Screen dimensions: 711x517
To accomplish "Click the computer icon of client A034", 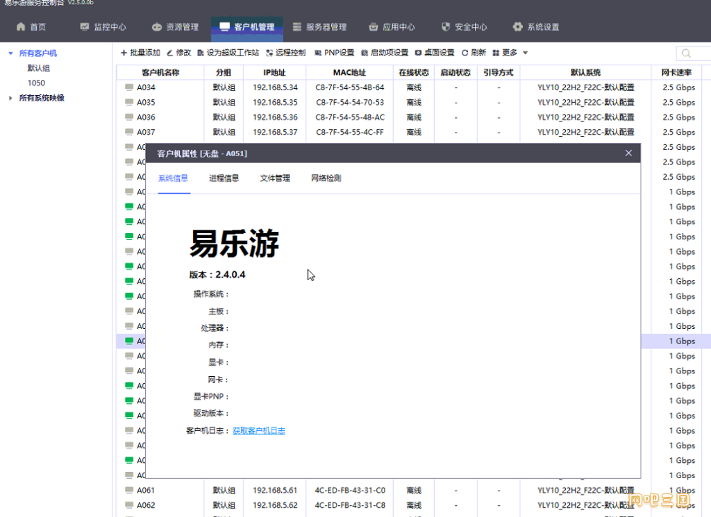I will pyautogui.click(x=129, y=87).
